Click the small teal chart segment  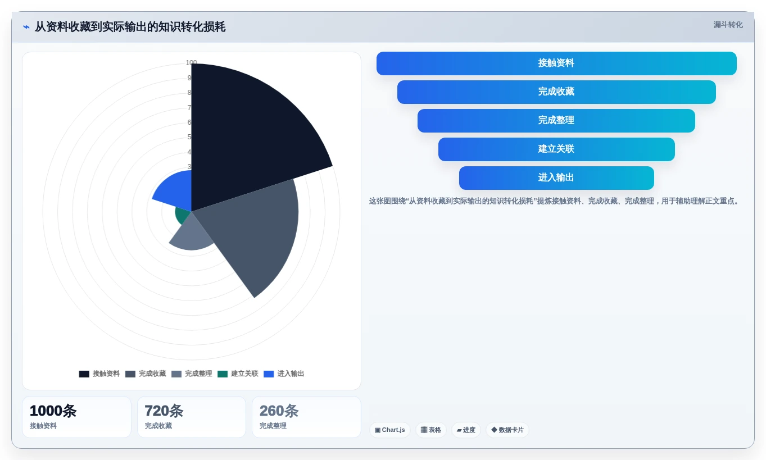point(183,216)
